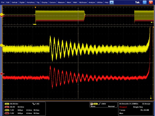Screen dimensions: 155x116
Task: Click the M1 ground reference marker on waveform
Action: (x=2, y=74)
